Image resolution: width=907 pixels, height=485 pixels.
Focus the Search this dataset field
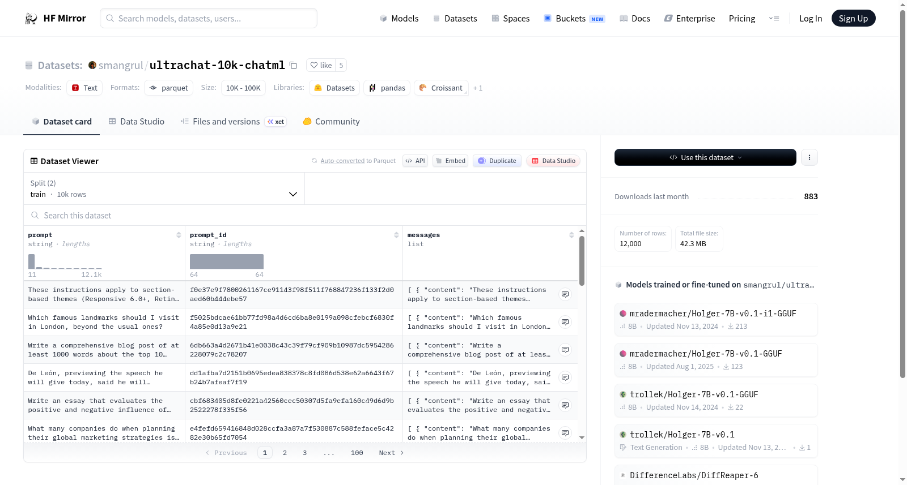click(x=305, y=215)
